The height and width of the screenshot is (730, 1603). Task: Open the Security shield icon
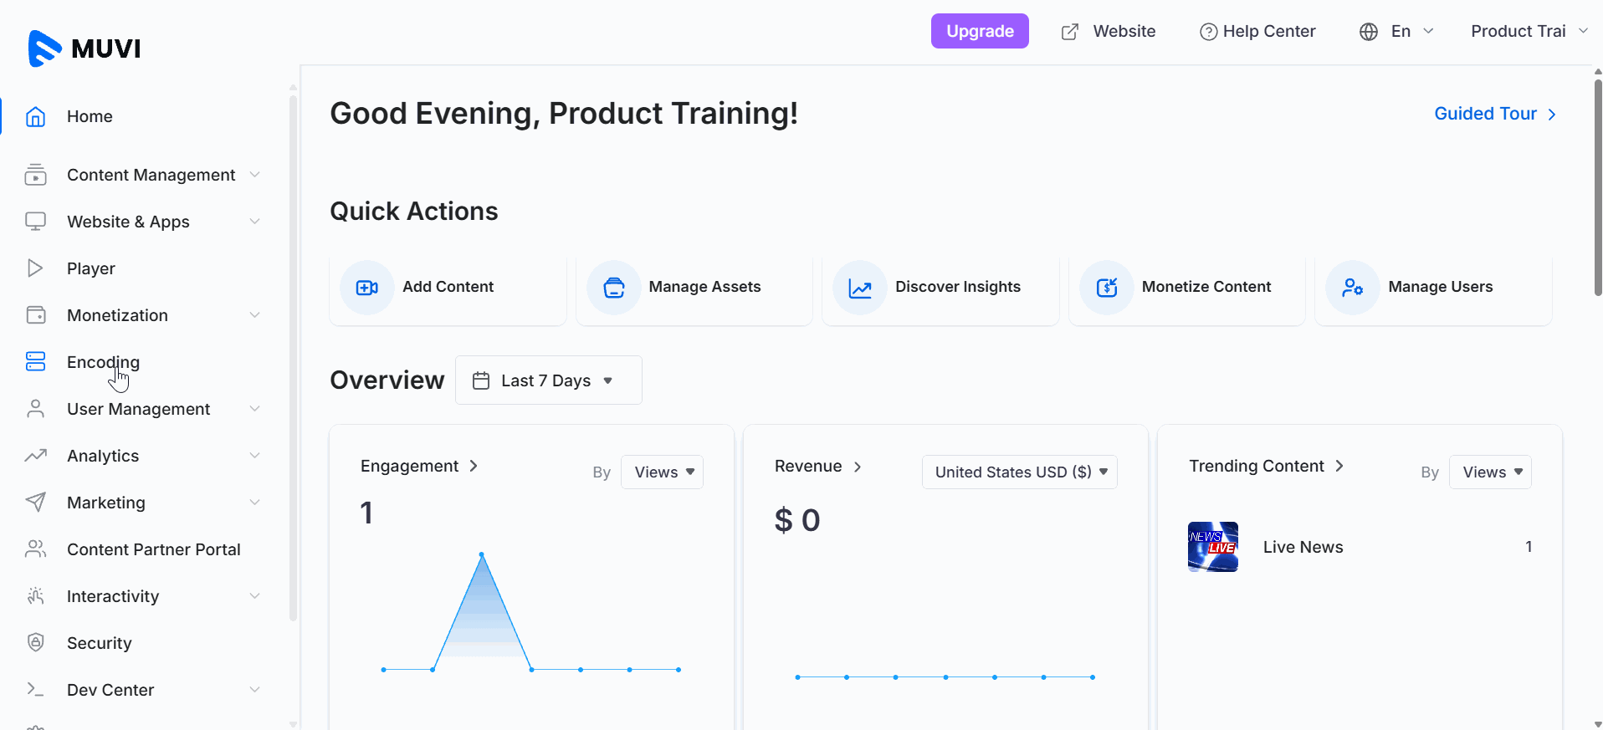(x=35, y=642)
